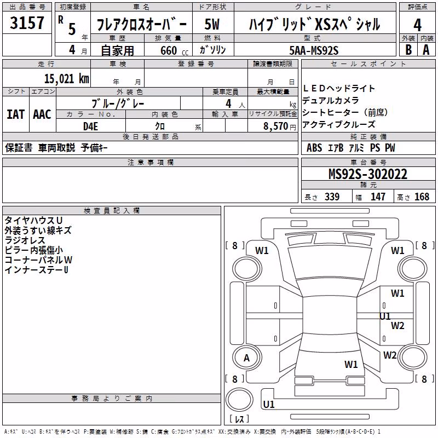
Task: Select the interior grade A cell
Action: [426, 50]
